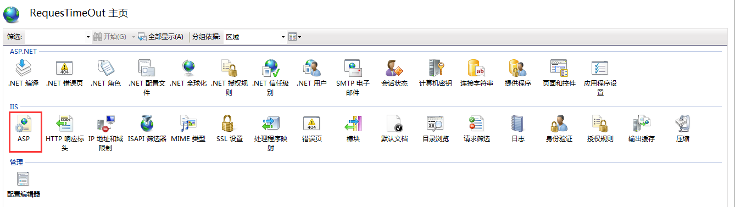The height and width of the screenshot is (207, 735).
Task: Click the 全部显示(A) button
Action: point(160,37)
